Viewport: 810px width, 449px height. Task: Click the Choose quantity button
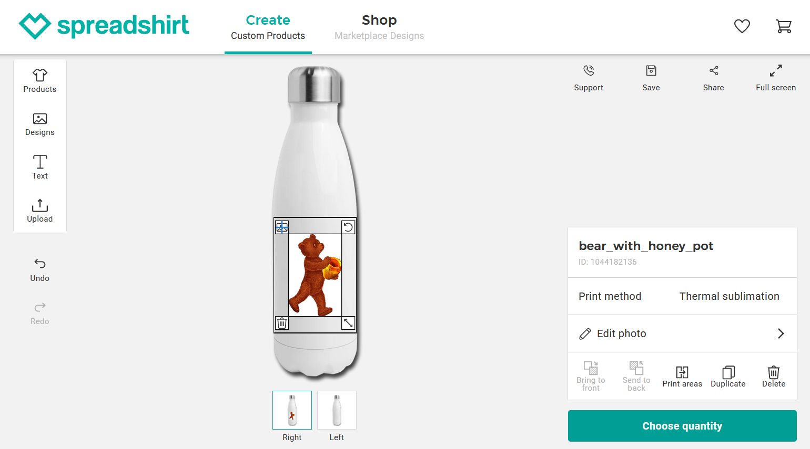pyautogui.click(x=682, y=426)
